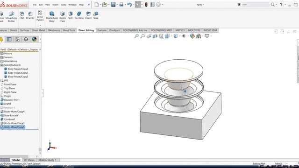
Task: Select the Scale tool
Action: point(96,15)
